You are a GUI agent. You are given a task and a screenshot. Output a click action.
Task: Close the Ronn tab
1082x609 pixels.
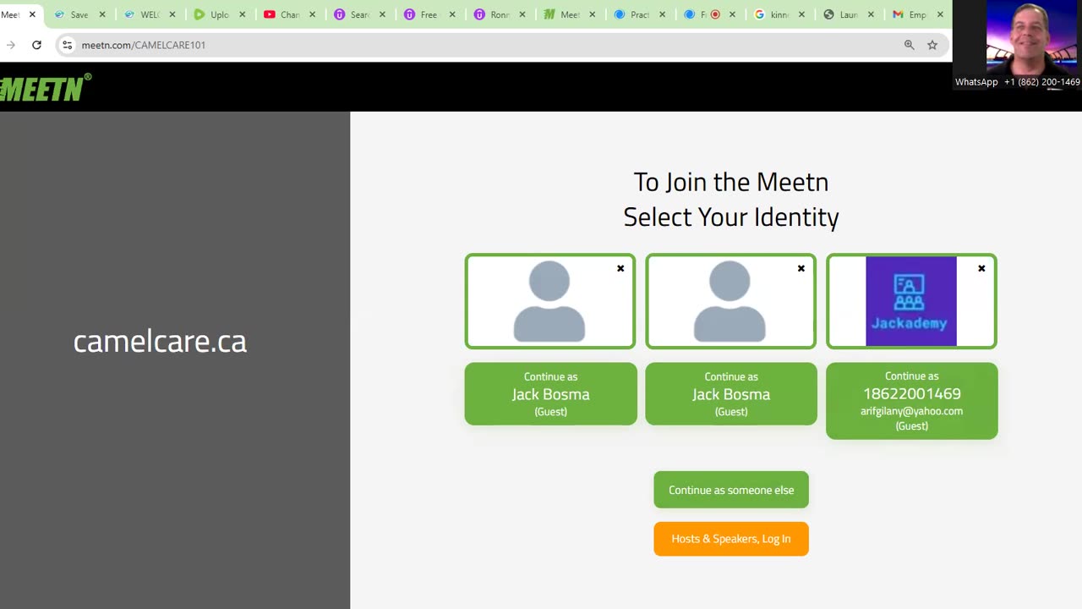coord(522,14)
